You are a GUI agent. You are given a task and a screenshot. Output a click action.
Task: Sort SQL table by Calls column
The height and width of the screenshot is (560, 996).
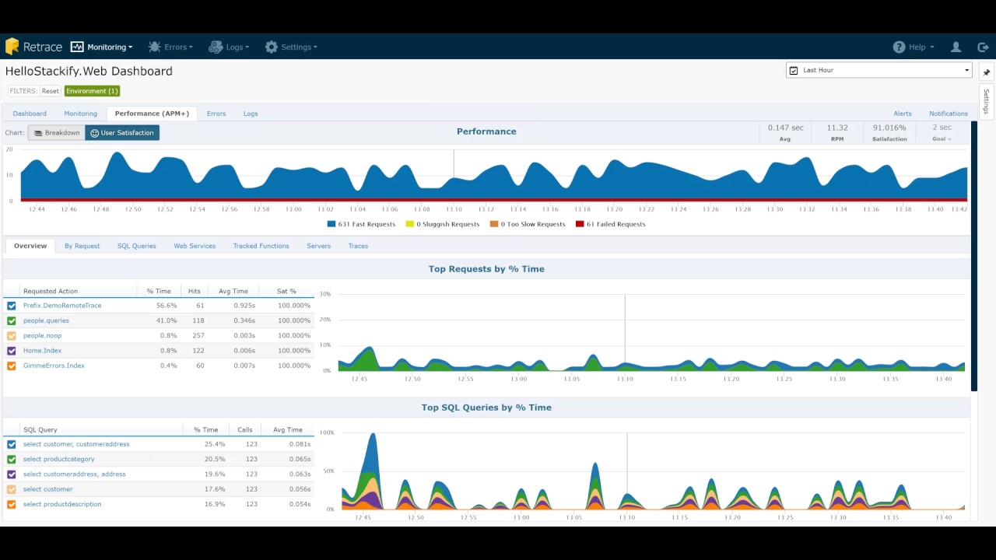tap(245, 429)
